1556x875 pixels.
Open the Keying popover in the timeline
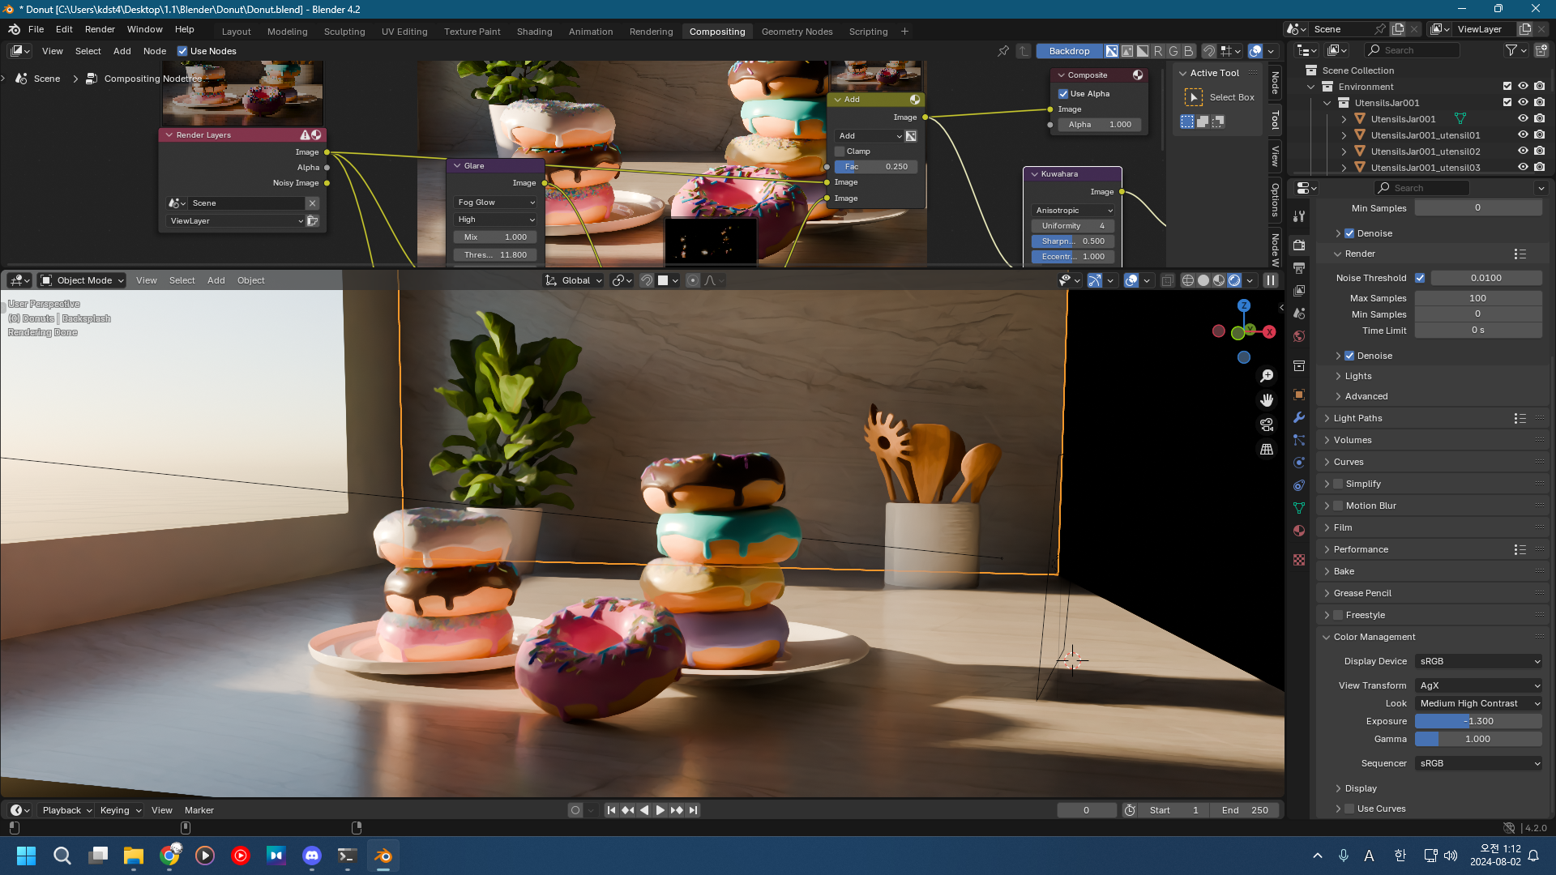coord(120,810)
